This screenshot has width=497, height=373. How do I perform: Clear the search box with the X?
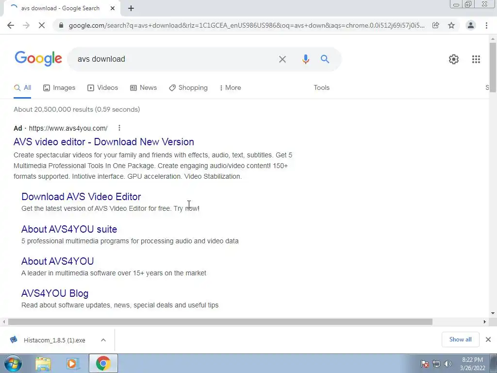click(x=282, y=59)
